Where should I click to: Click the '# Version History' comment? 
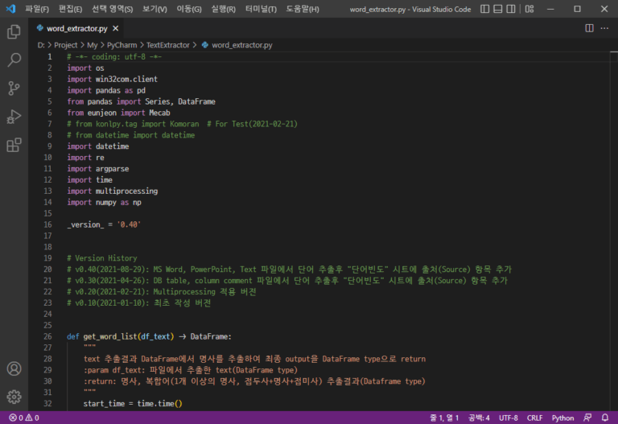pyautogui.click(x=101, y=258)
